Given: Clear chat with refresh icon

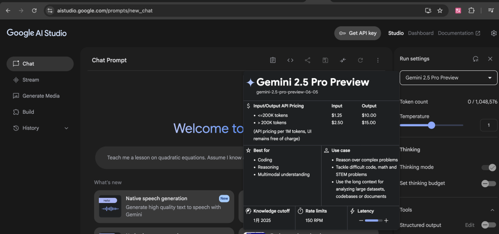Looking at the screenshot, I should (x=360, y=60).
